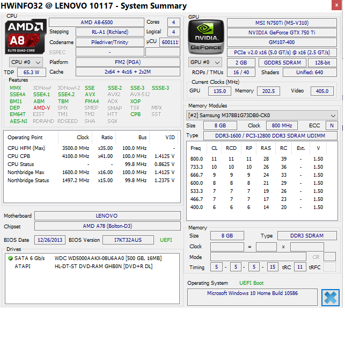Click the ECC value N field
The width and height of the screenshot is (345, 360).
332,126
